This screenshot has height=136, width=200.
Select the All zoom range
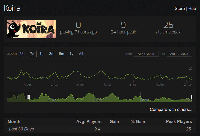point(81,54)
